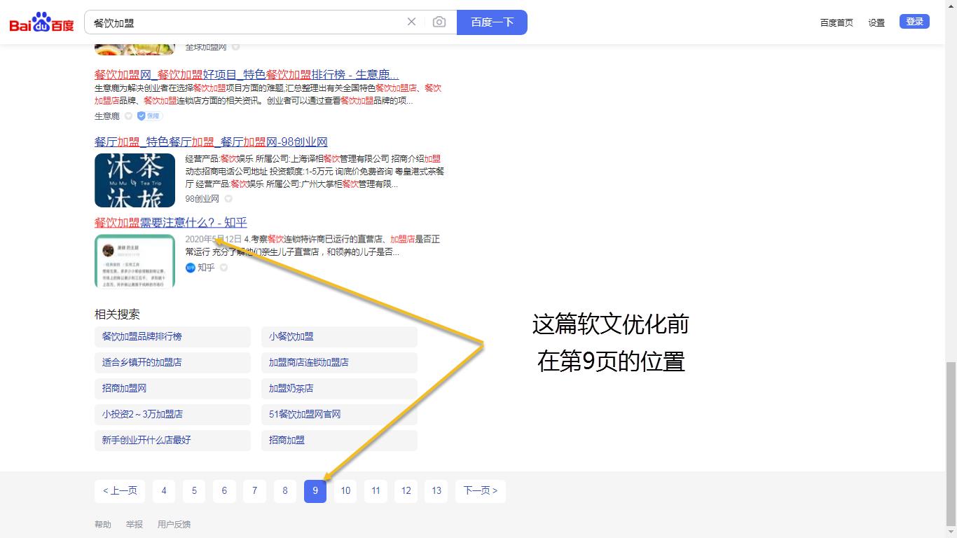Click the camera icon for image search
The height and width of the screenshot is (538, 957).
coord(439,22)
